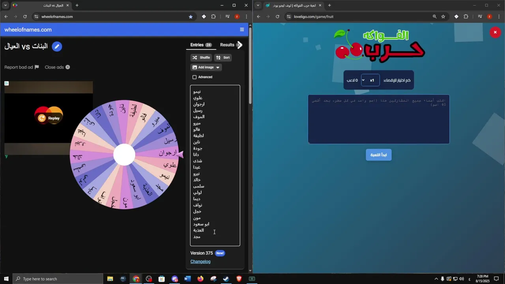Click zoom magnifier icon in loveligo address bar
505x284 pixels.
pos(434,17)
